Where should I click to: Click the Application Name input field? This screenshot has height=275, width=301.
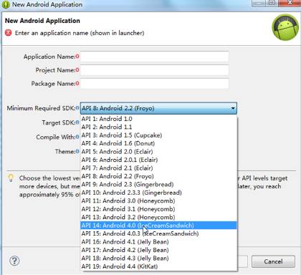[x=155, y=57]
